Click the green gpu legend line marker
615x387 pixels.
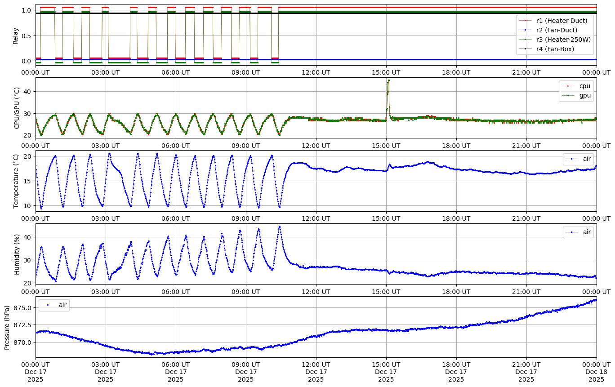tap(569, 95)
